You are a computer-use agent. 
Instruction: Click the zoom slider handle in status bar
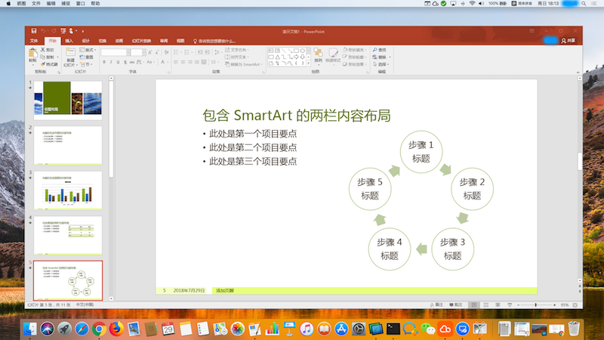(536, 305)
